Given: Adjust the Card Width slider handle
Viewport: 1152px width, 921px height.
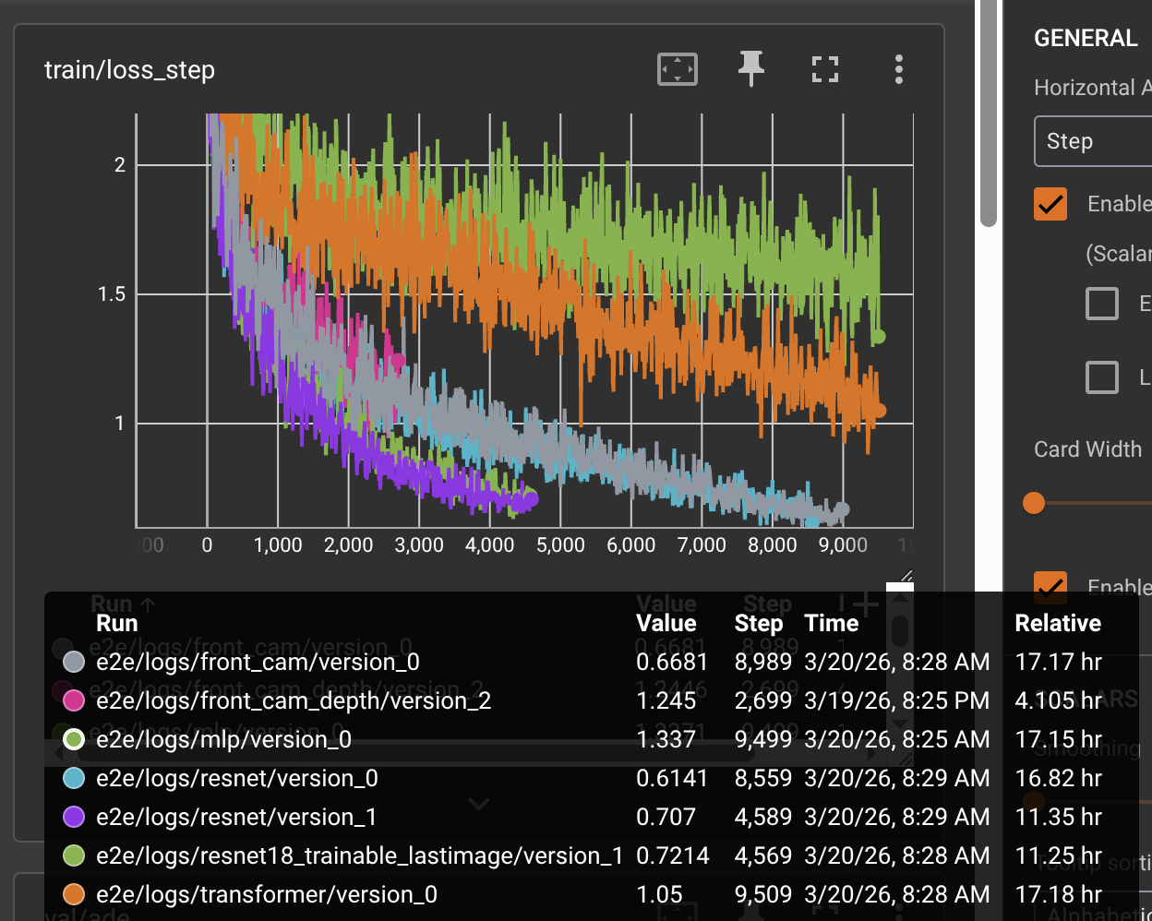Looking at the screenshot, I should (x=1034, y=503).
